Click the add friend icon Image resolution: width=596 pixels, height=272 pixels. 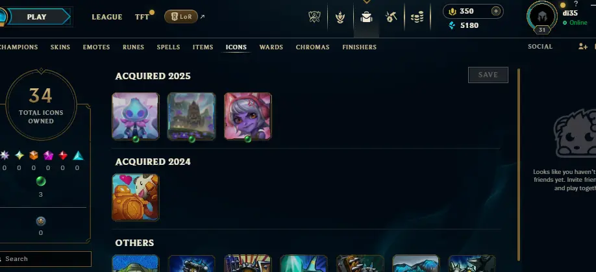[x=583, y=46]
